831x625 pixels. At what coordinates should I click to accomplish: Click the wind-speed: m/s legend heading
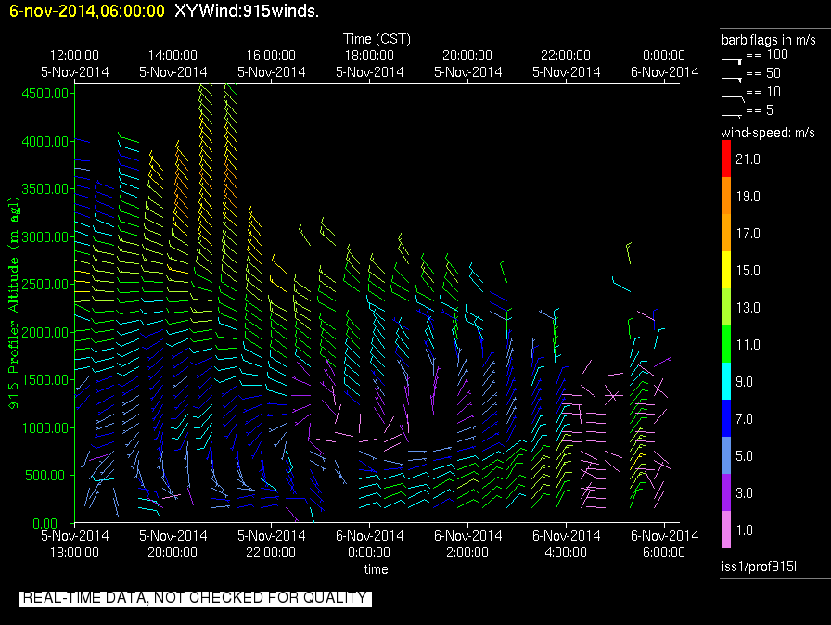click(x=768, y=133)
